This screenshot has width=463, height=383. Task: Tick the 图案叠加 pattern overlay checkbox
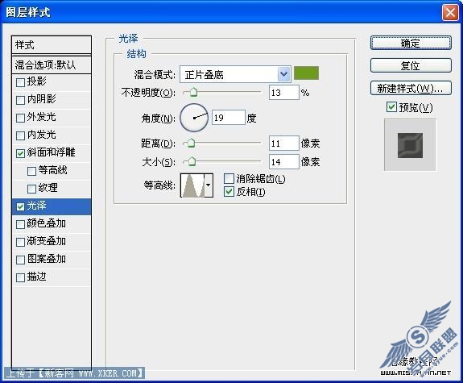tap(20, 260)
